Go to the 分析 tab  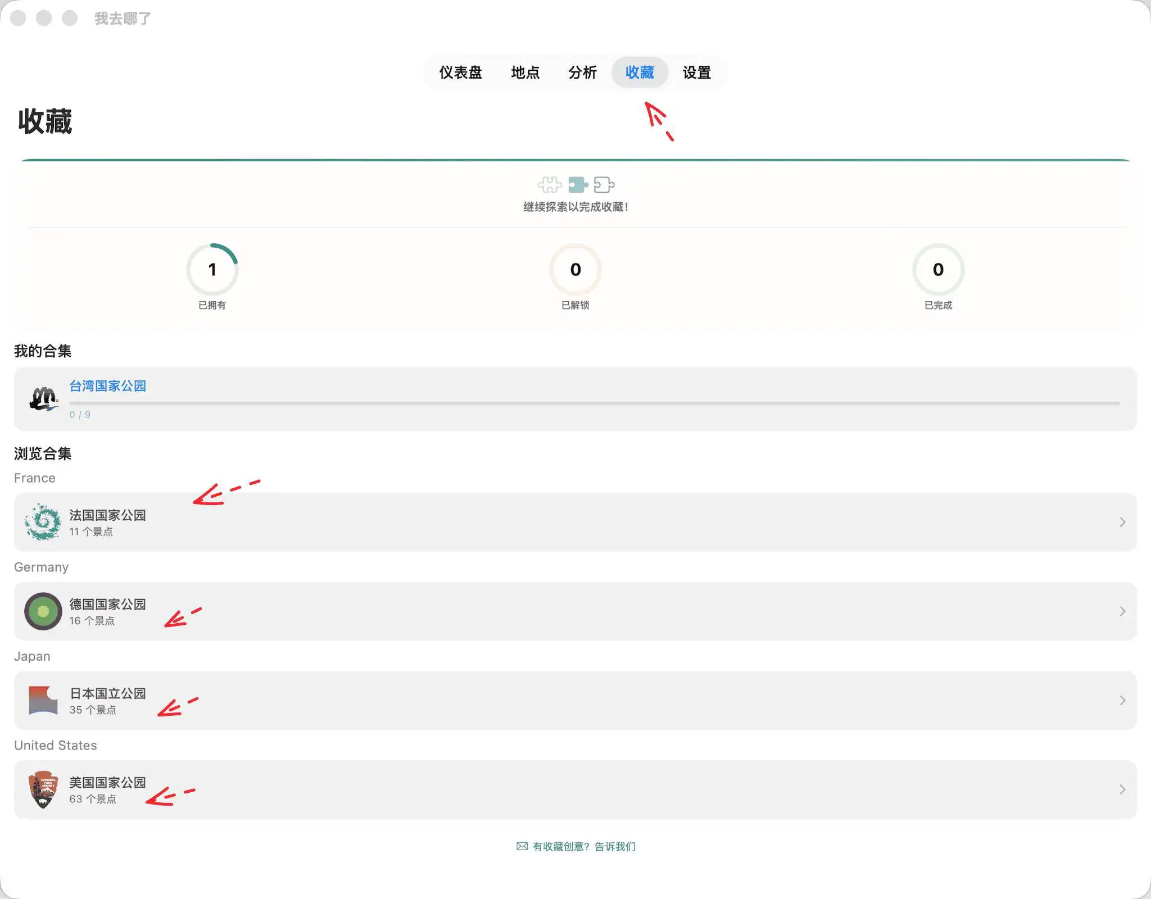pyautogui.click(x=582, y=72)
